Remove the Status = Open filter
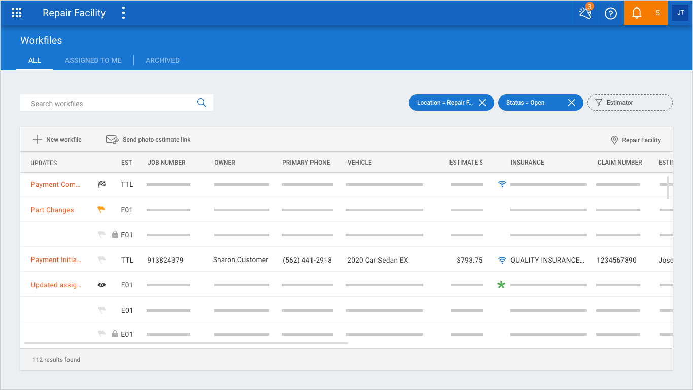693x390 pixels. 572,103
